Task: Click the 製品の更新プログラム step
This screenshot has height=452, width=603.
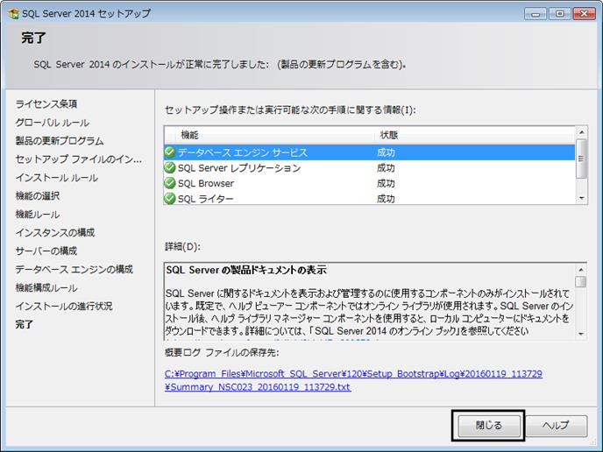Action: click(x=60, y=141)
